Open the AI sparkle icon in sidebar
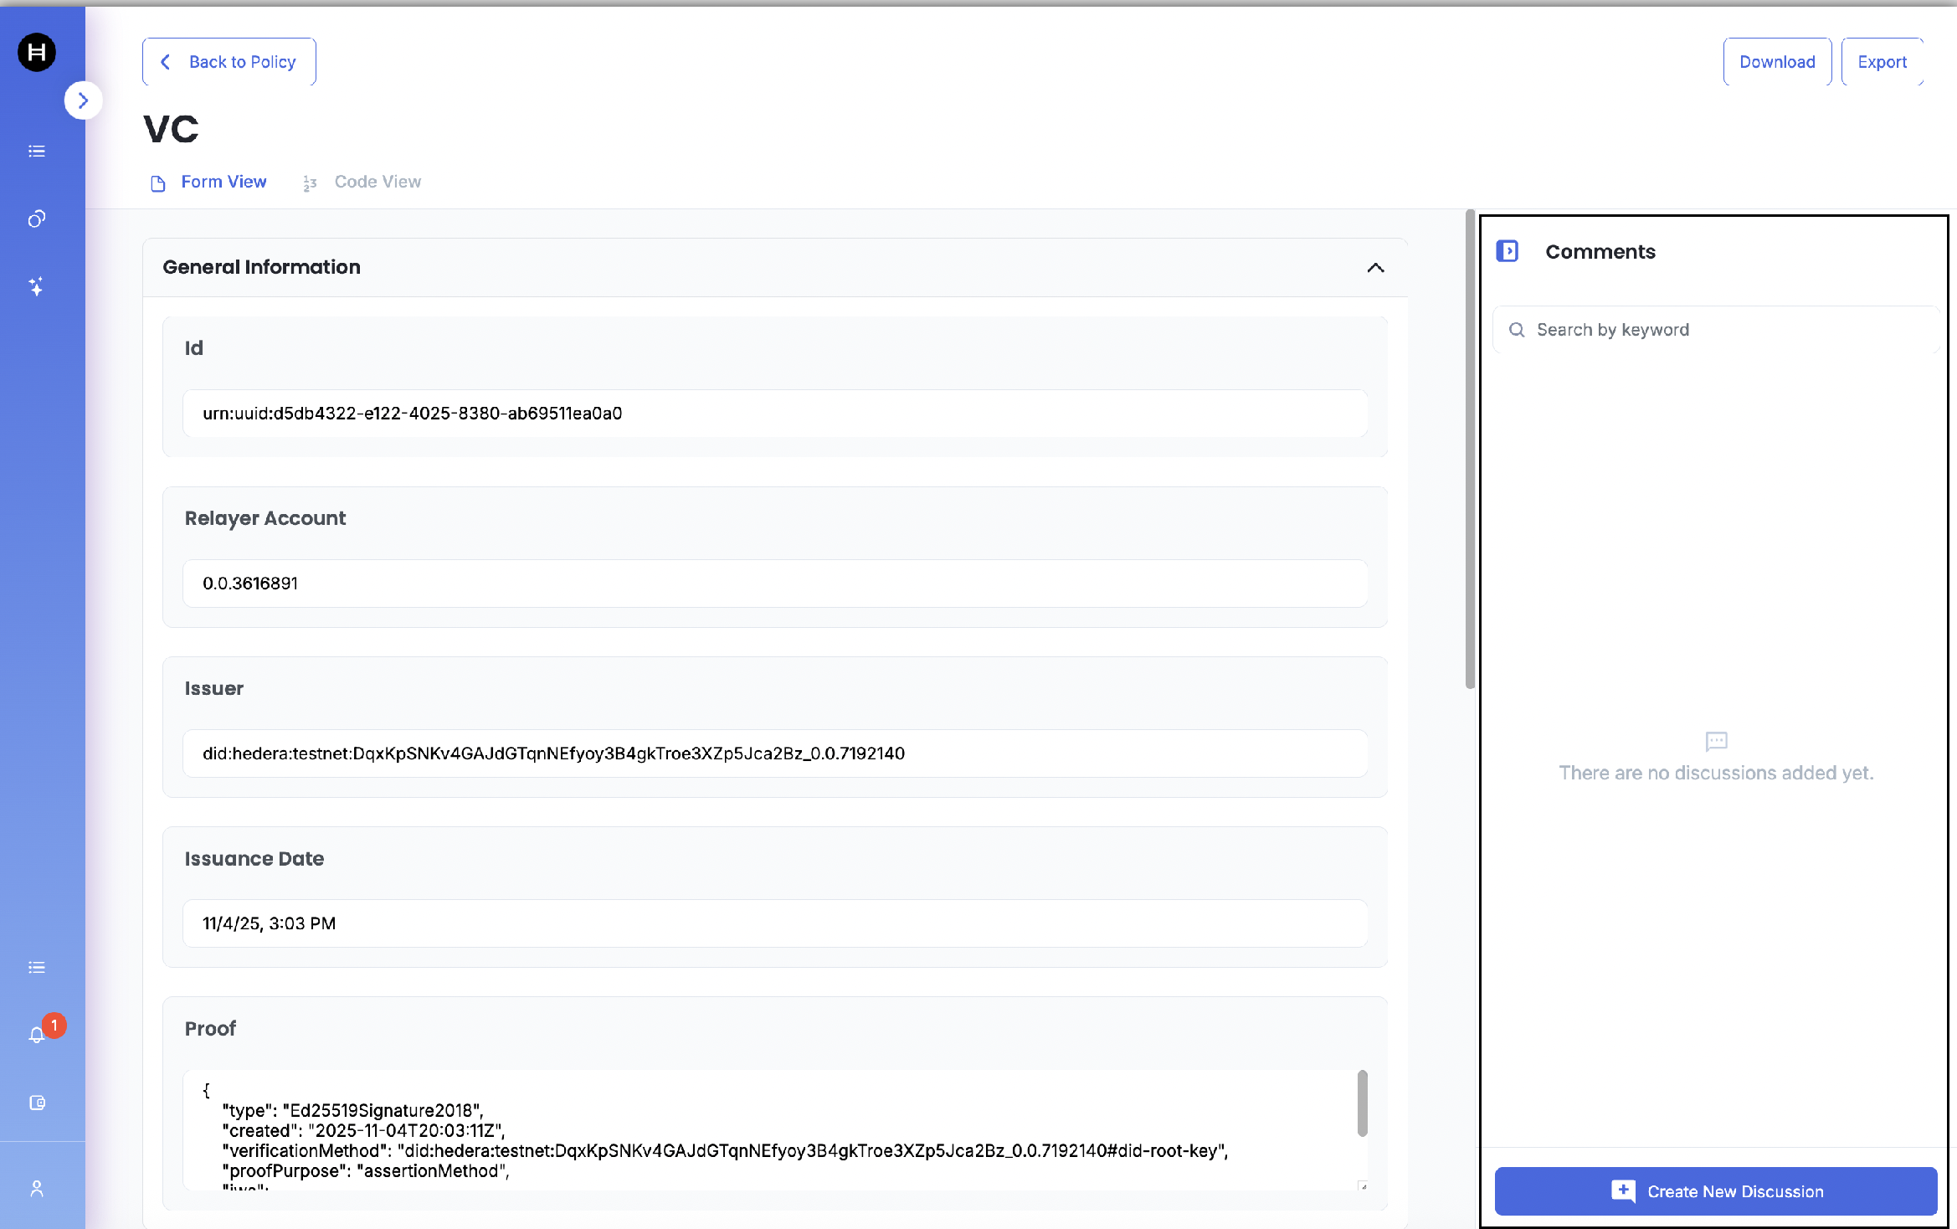The image size is (1957, 1229). (37, 287)
